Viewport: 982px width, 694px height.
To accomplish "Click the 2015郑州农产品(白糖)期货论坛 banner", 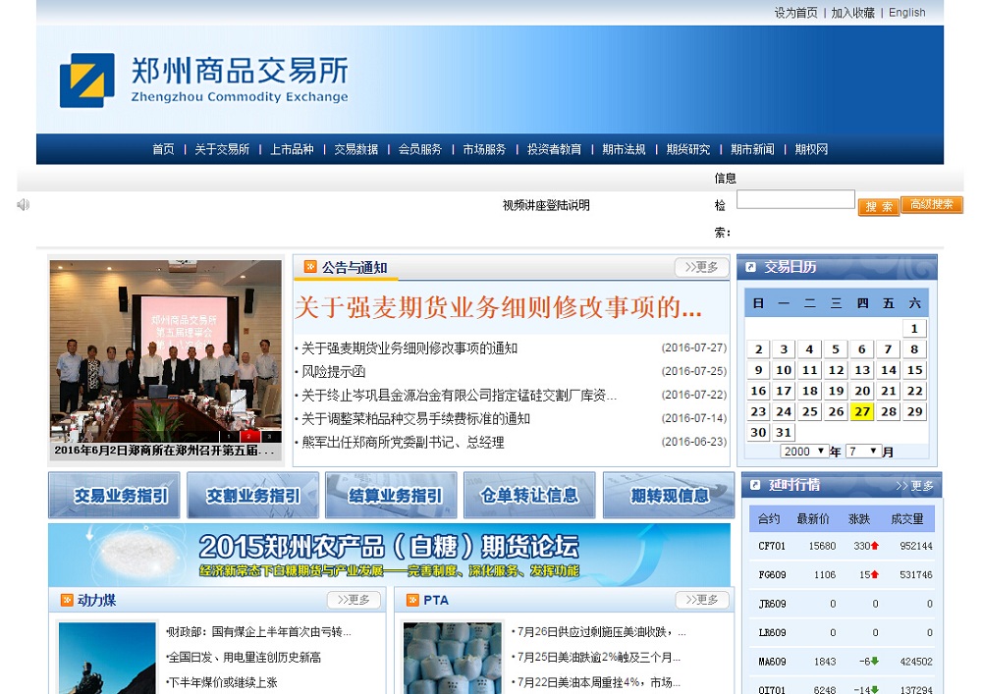I will [389, 555].
